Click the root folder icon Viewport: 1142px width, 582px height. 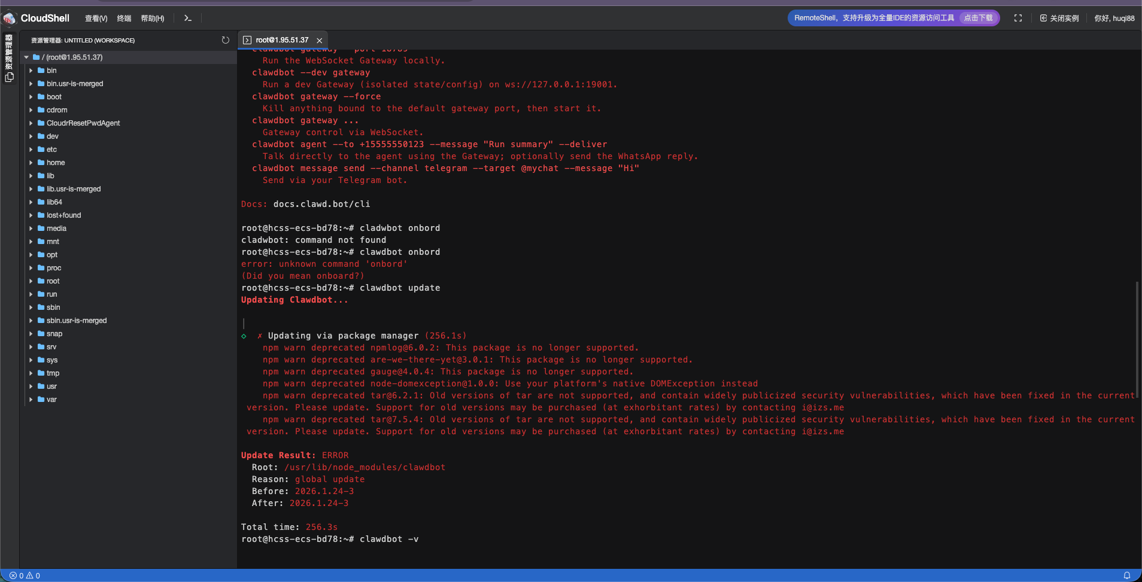tap(41, 281)
